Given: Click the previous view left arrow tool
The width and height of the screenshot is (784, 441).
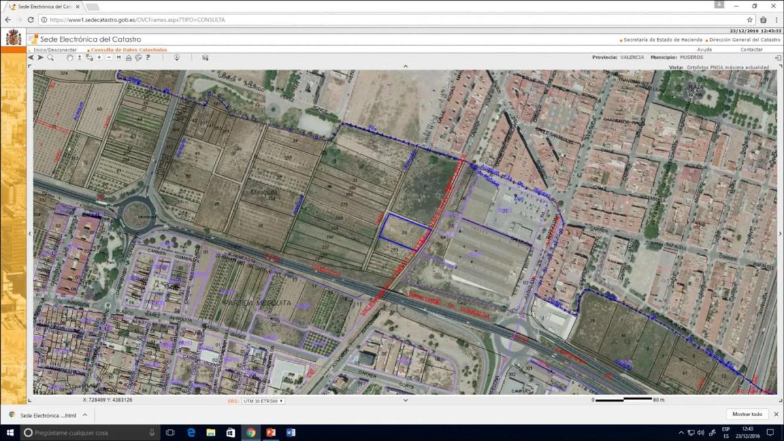Looking at the screenshot, I should click(31, 57).
